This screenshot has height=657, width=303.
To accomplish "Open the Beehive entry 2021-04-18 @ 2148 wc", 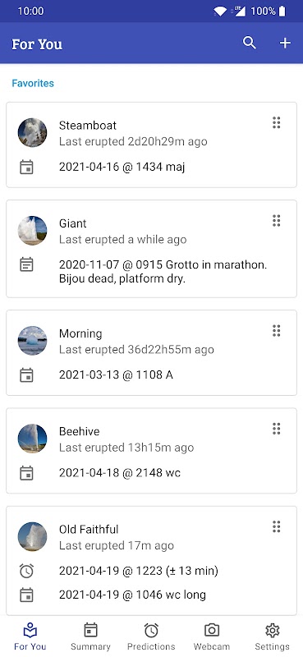I will [x=120, y=473].
